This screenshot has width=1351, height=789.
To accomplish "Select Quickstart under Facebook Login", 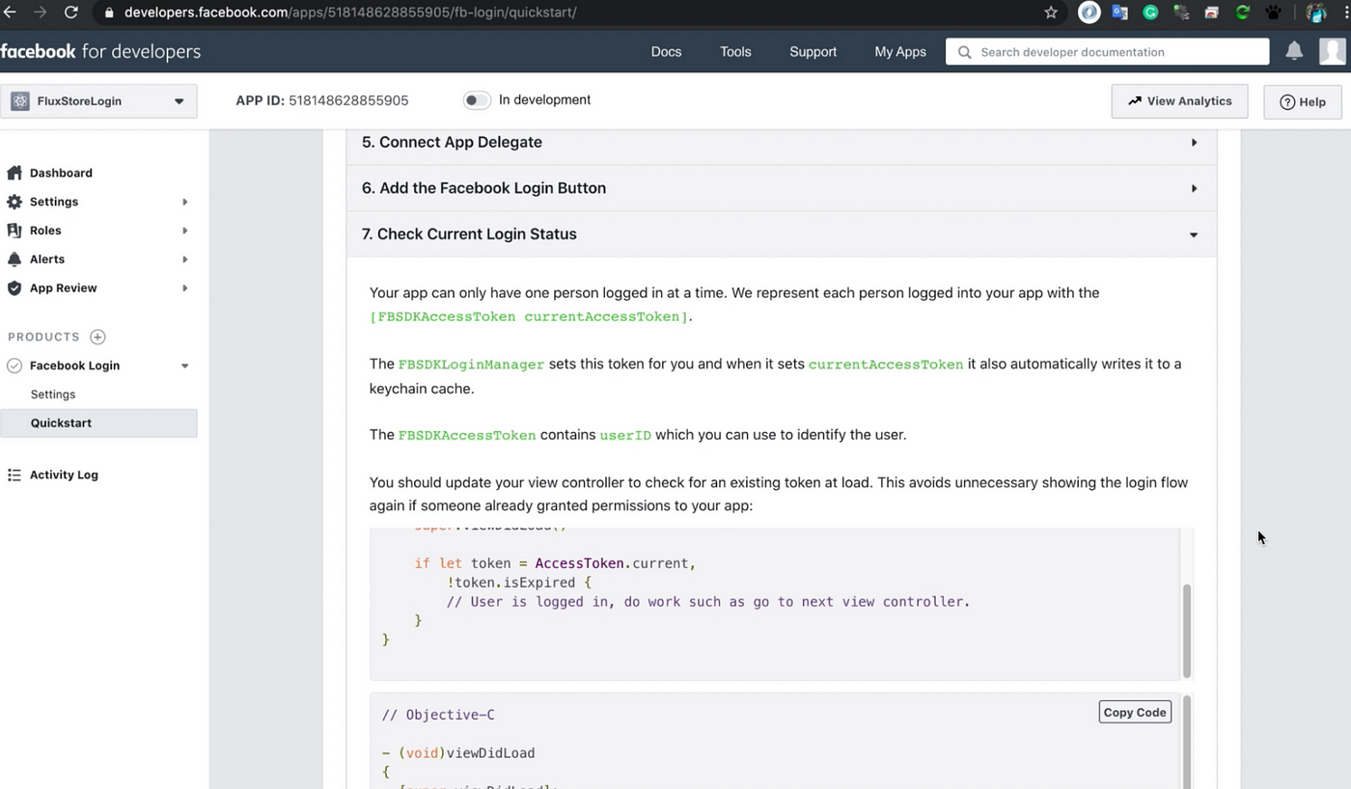I will click(98, 422).
